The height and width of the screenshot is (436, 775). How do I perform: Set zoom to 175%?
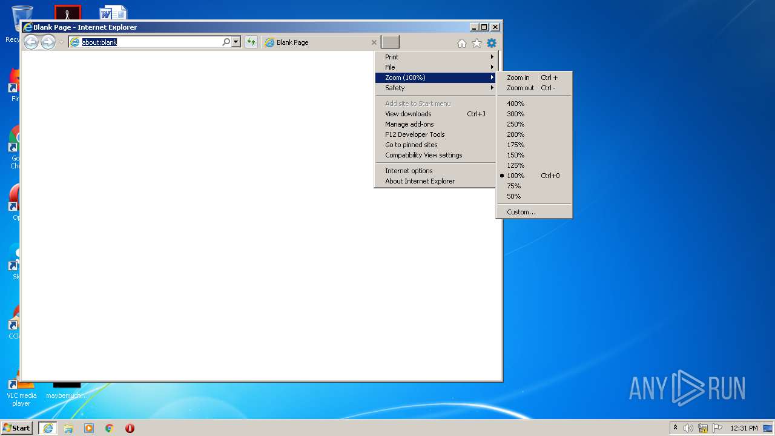[534, 145]
